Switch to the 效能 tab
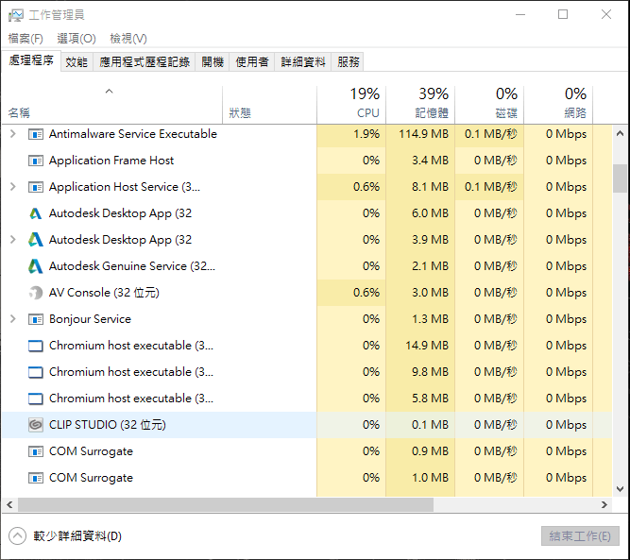The image size is (630, 560). 77,62
